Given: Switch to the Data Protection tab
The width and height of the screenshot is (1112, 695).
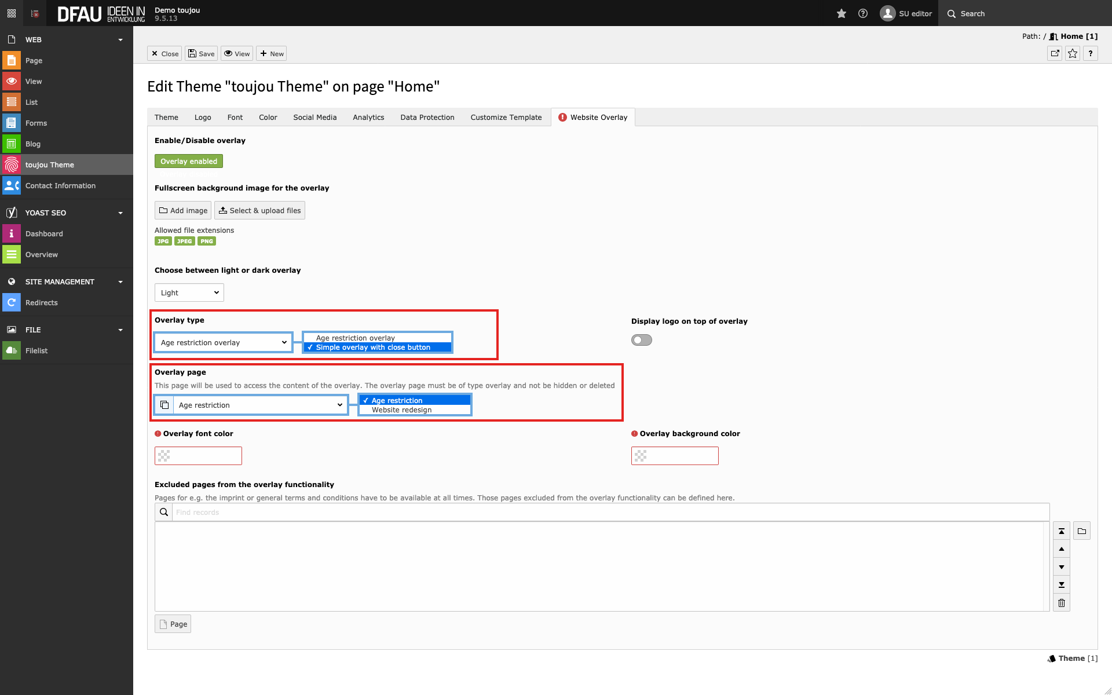Looking at the screenshot, I should pos(427,117).
